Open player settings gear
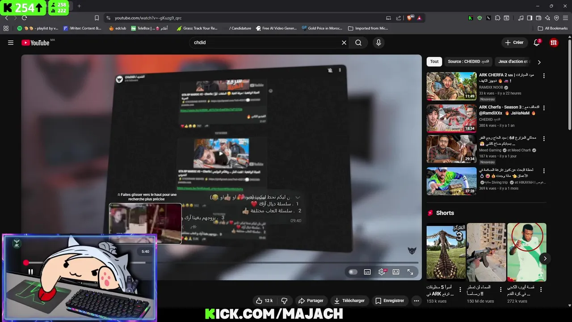The image size is (572, 322). pos(382,272)
